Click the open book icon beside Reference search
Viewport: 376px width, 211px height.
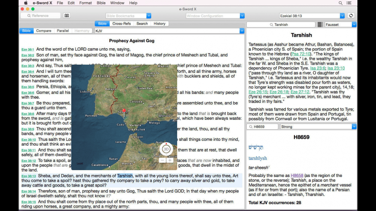click(x=67, y=16)
